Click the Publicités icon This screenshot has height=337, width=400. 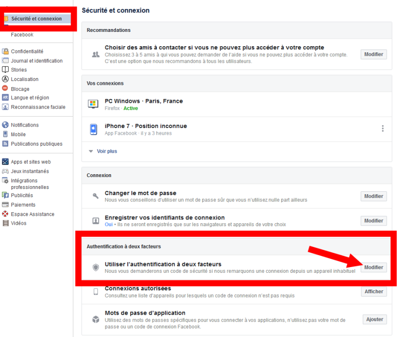tap(5, 195)
